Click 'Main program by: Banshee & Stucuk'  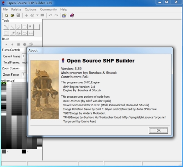(x=89, y=73)
